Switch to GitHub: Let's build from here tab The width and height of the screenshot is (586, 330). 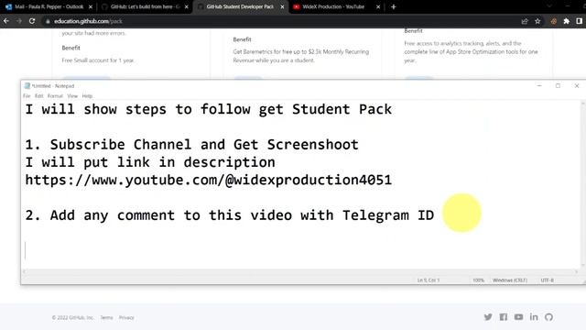point(145,6)
